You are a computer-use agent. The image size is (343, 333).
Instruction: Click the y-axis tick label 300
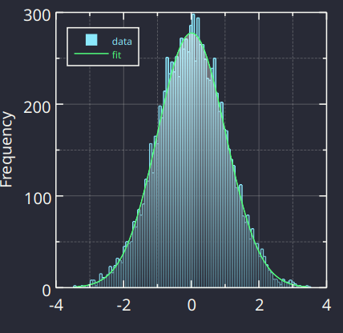(x=37, y=16)
